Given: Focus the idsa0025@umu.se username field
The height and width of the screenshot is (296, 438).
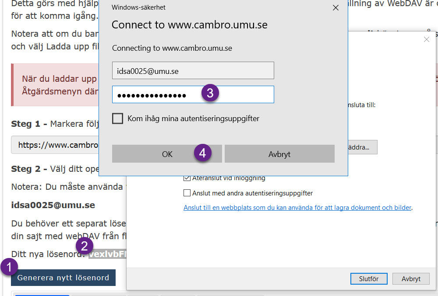Looking at the screenshot, I should (193, 70).
